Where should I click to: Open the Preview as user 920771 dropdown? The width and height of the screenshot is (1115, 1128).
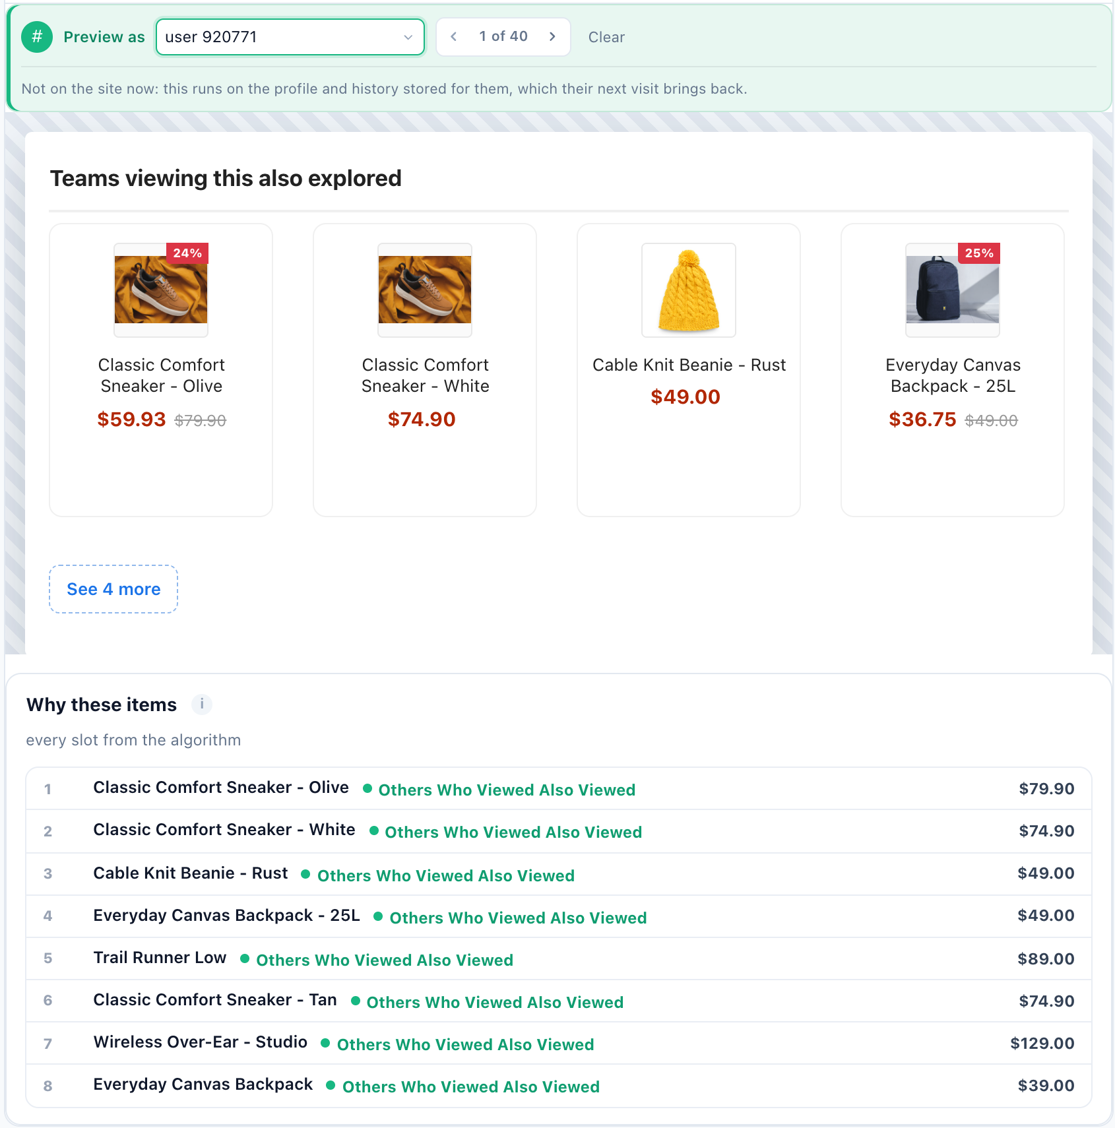pos(290,37)
